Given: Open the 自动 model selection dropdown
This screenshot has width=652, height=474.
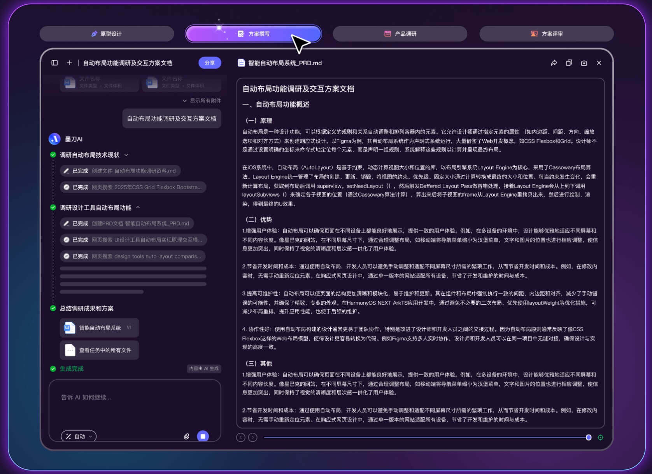Looking at the screenshot, I should [x=79, y=436].
